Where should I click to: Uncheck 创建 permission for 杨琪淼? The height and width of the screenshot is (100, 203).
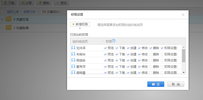pos(128,60)
